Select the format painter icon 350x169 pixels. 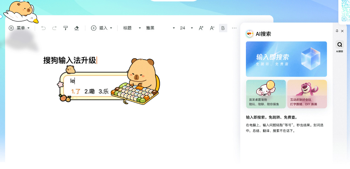pyautogui.click(x=66, y=28)
